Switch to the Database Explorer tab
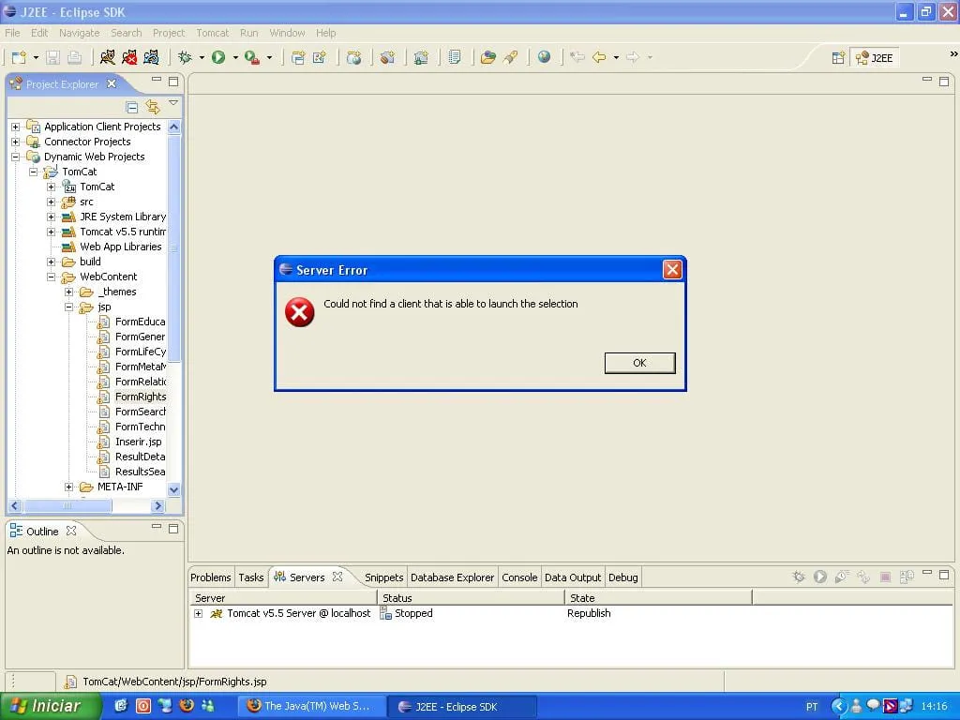 [452, 577]
